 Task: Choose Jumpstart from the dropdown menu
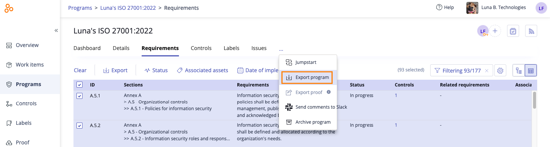[308, 62]
